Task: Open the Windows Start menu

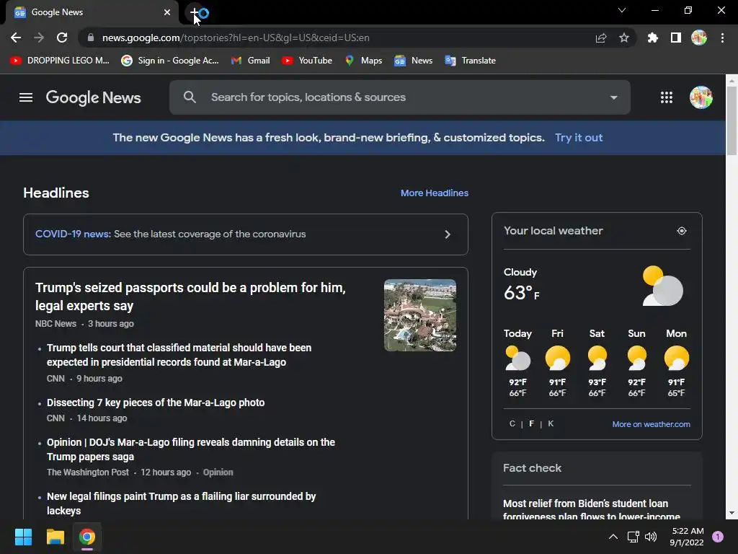Action: click(x=23, y=537)
